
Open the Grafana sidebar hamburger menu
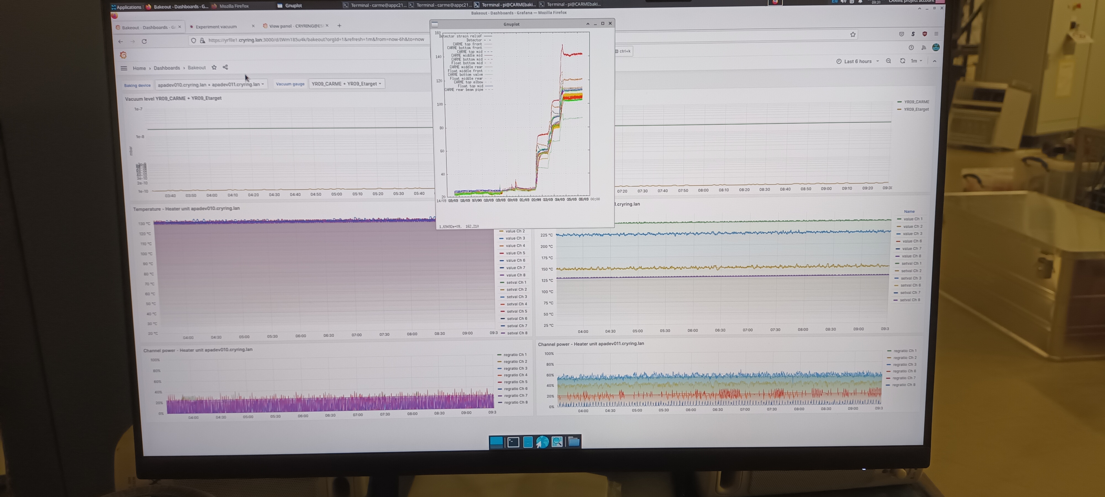(124, 68)
